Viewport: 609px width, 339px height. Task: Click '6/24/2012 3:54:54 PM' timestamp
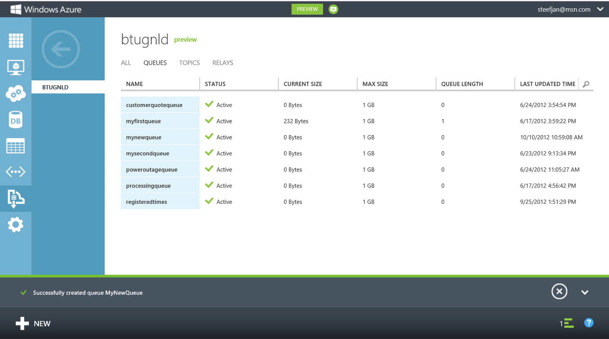(548, 105)
